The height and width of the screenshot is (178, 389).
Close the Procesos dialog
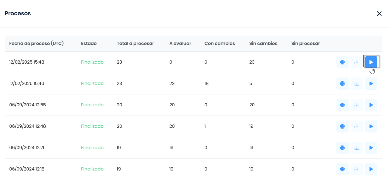pyautogui.click(x=379, y=14)
